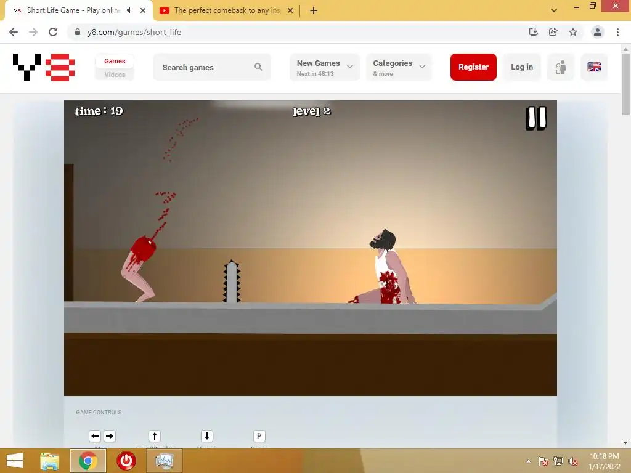631x473 pixels.
Task: Open the parental controls figure icon
Action: 561,67
